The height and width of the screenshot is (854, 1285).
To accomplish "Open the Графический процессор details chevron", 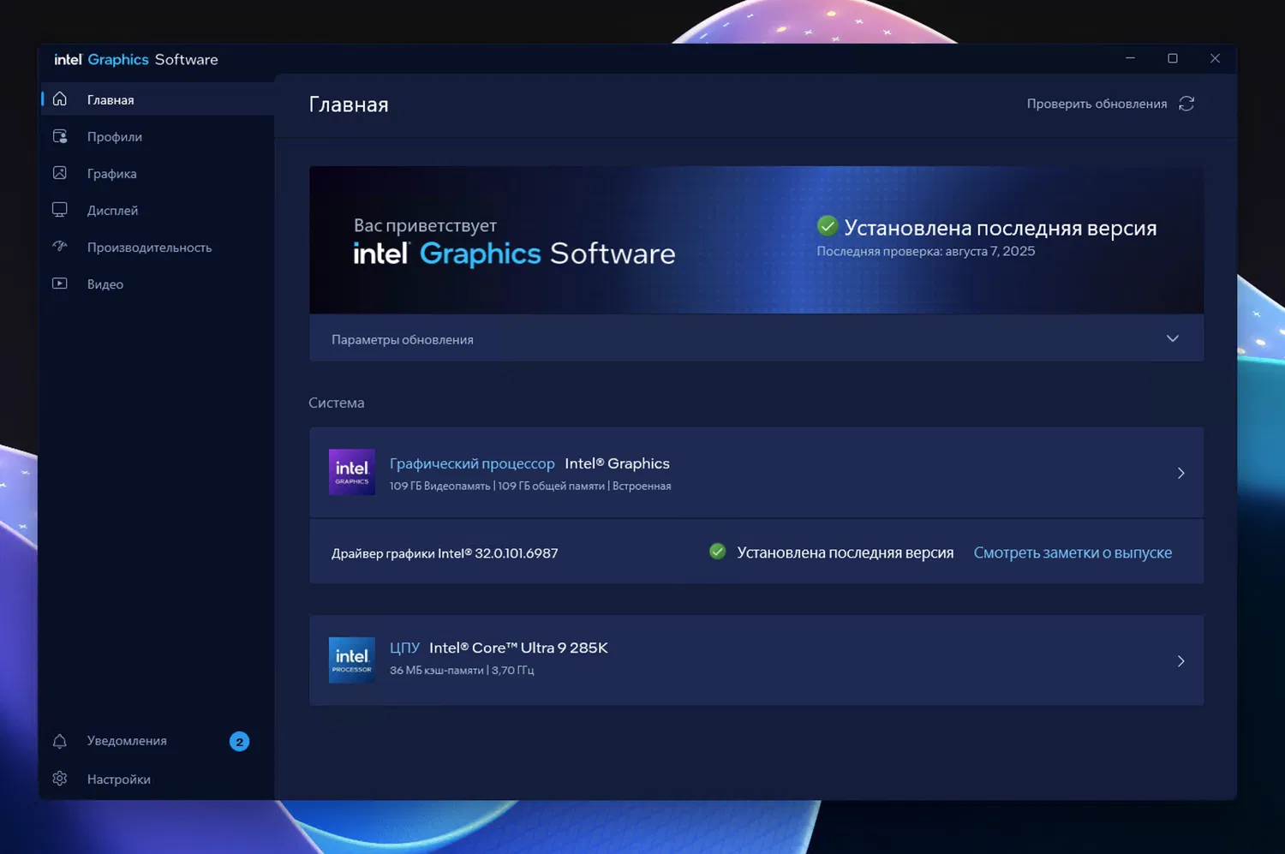I will (x=1180, y=473).
